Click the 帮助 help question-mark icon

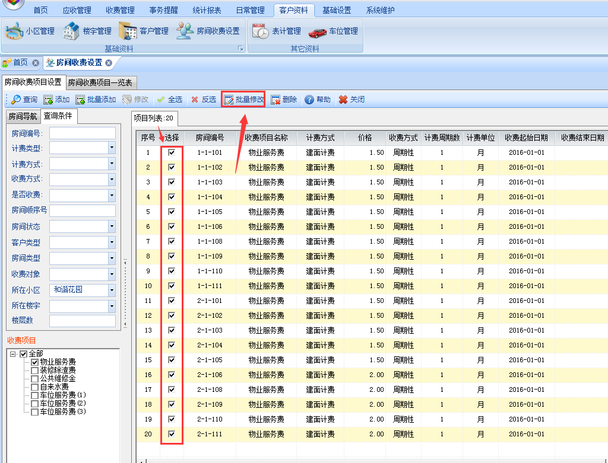(309, 100)
